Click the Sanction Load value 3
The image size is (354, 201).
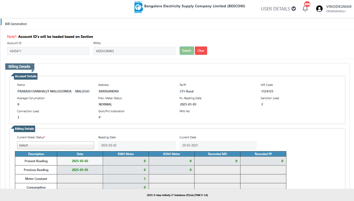(x=262, y=104)
